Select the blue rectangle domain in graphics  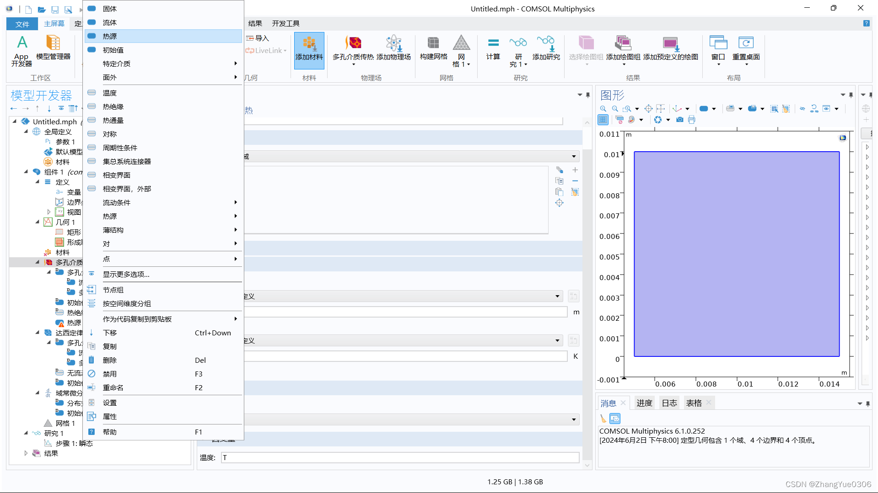click(x=736, y=254)
